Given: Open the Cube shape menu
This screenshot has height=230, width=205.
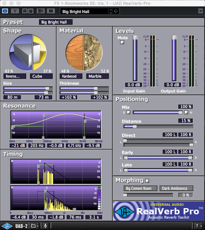Looking at the screenshot, I should [x=41, y=76].
